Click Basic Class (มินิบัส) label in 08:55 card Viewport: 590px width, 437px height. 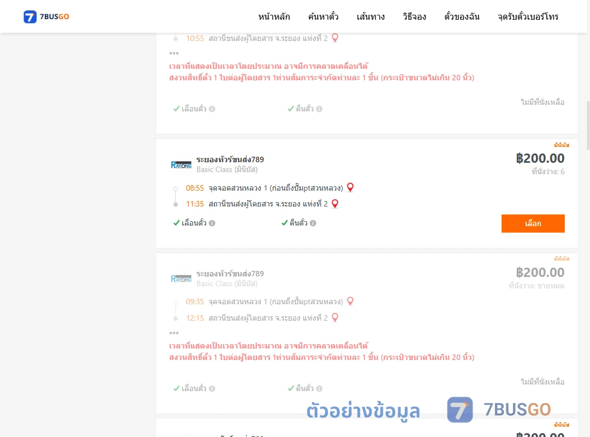pos(227,170)
